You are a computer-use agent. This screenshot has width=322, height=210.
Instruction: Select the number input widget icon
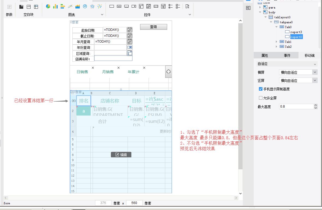coord(156,6)
